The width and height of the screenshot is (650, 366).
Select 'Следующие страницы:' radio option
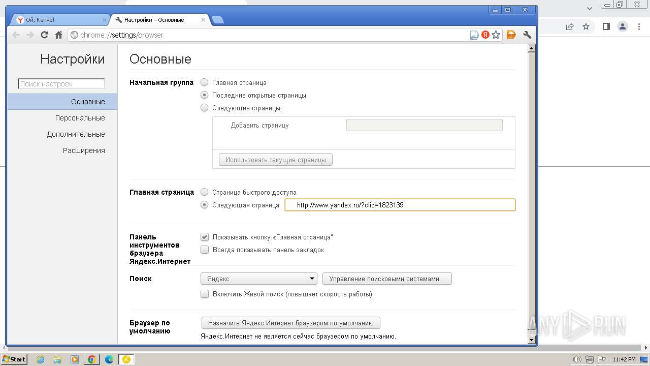click(x=205, y=108)
